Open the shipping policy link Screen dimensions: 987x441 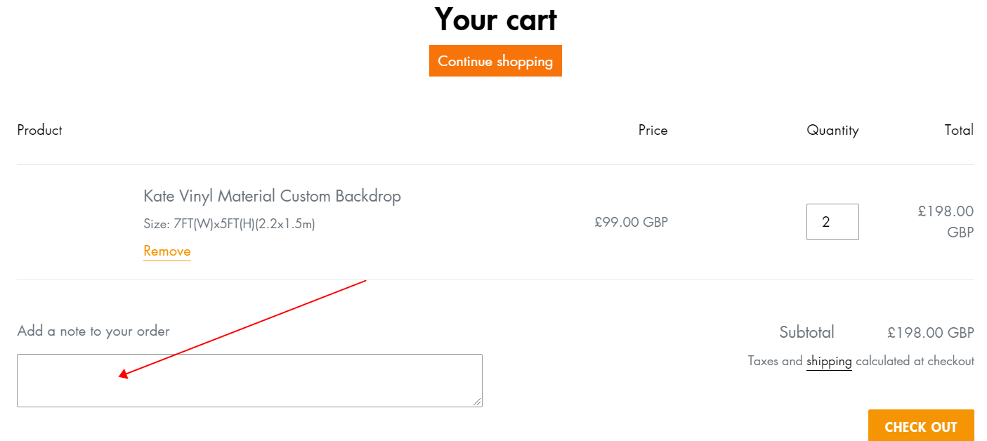coord(829,362)
